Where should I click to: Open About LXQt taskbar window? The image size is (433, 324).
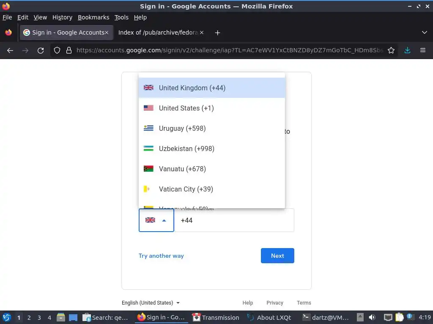pyautogui.click(x=269, y=317)
